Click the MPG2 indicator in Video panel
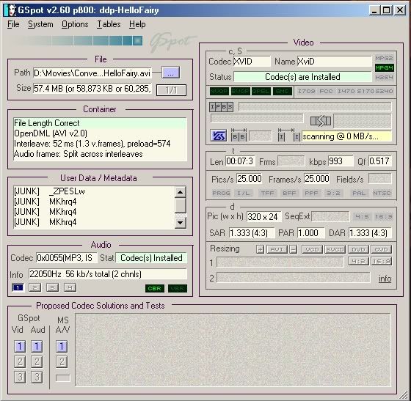 point(384,58)
